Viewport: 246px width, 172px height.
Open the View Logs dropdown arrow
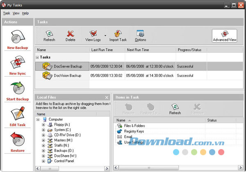coord(105,36)
